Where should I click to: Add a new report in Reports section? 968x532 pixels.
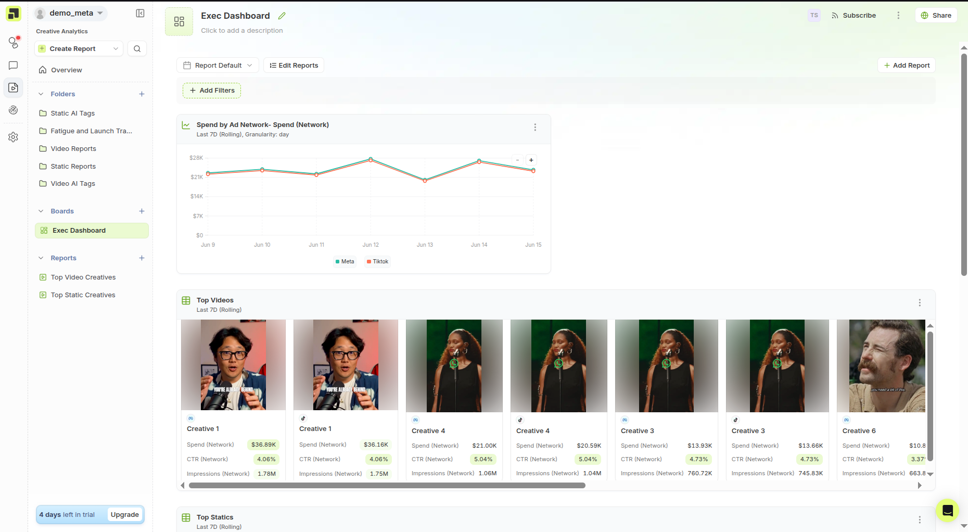tap(142, 258)
